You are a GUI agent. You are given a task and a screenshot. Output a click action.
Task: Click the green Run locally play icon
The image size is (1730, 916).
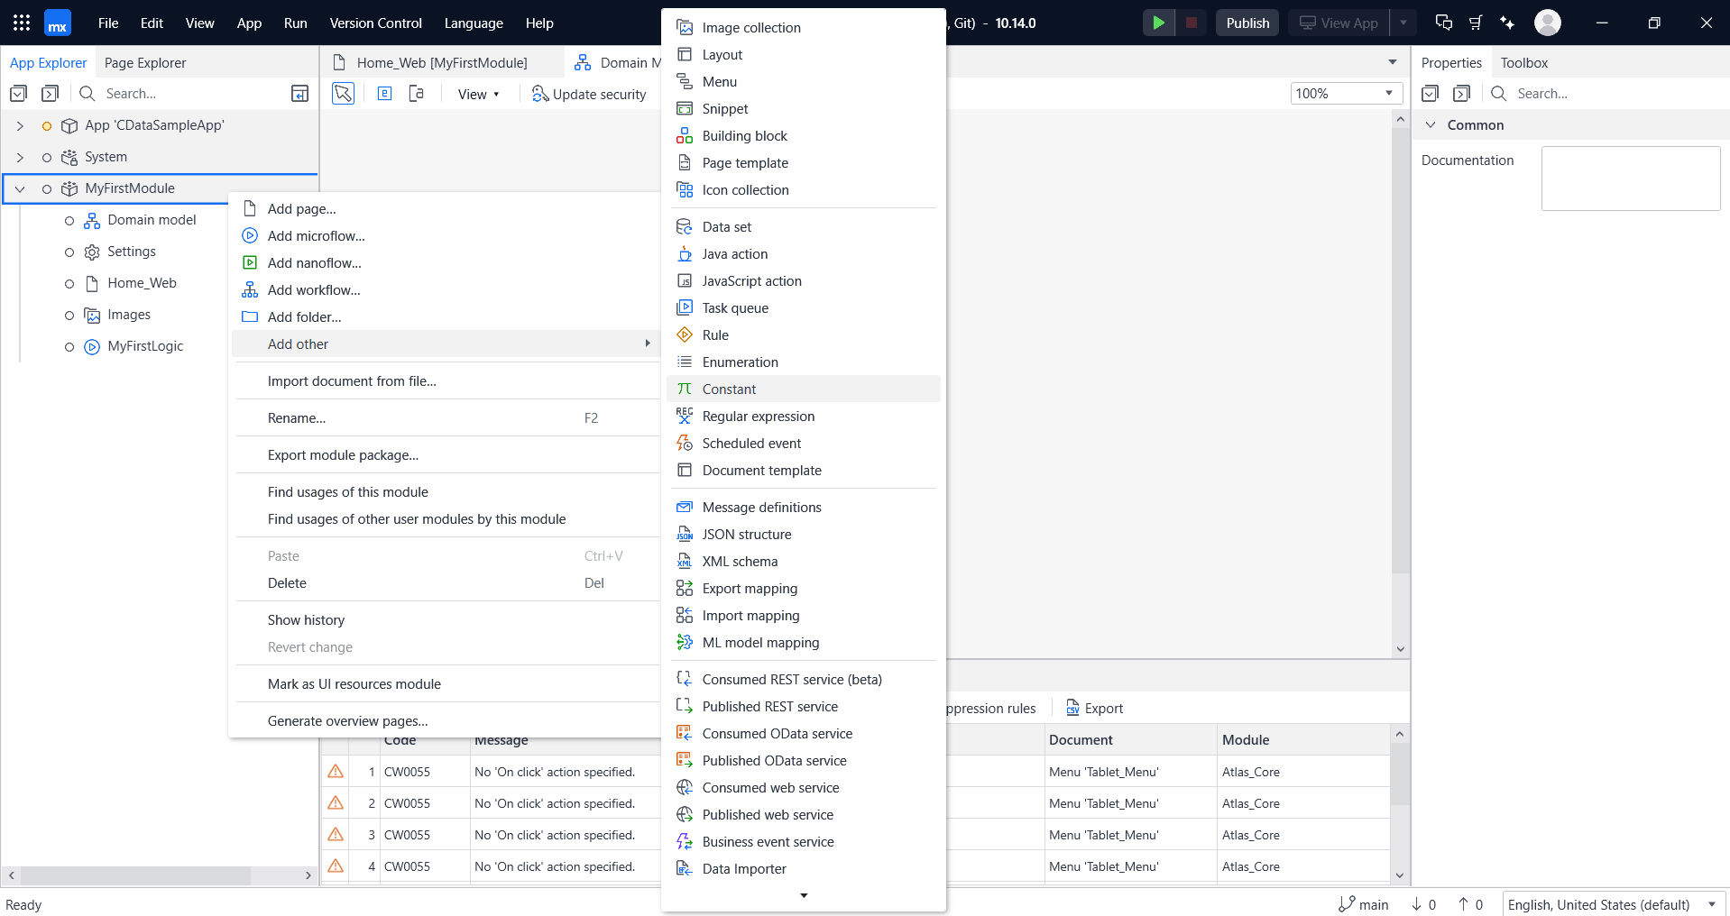coord(1158,23)
